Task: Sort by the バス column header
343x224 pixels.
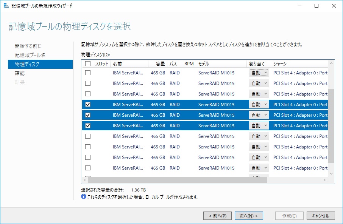Action: [175, 63]
